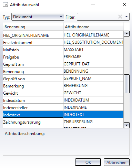Image resolution: width=132 pixels, height=168 pixels.
Task: Confirm selection with the OK button
Action: pos(88,162)
